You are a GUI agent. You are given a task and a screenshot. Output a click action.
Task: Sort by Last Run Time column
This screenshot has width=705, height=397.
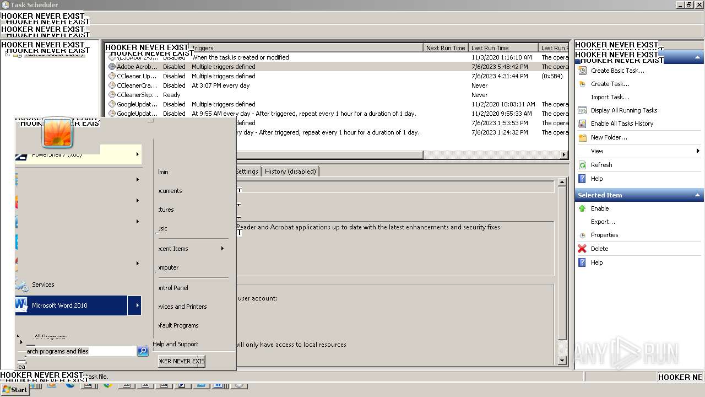tap(503, 48)
